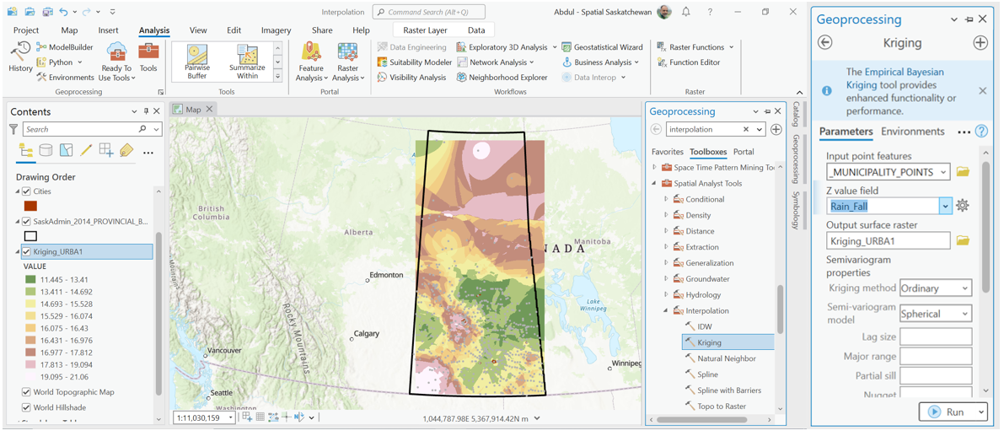Open the geoprocessing History
This screenshot has width=1004, height=436.
[x=20, y=57]
